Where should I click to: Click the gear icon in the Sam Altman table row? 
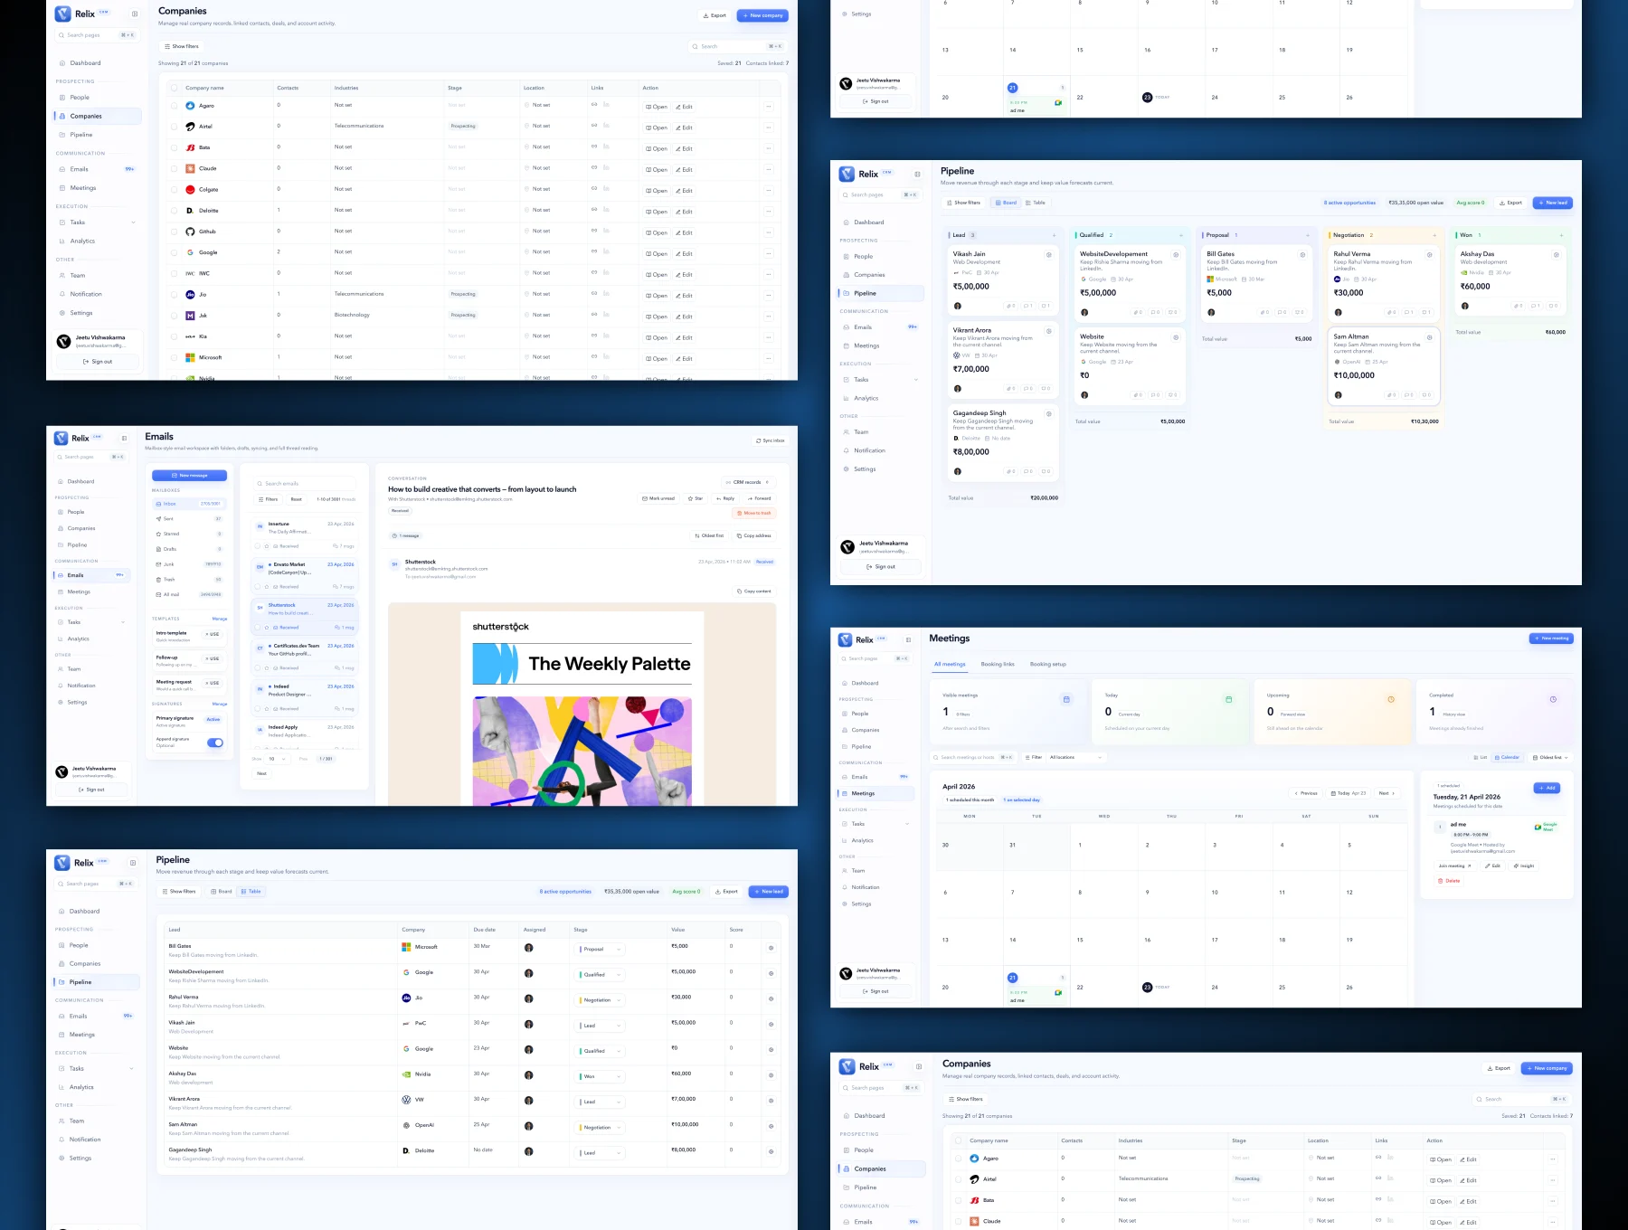tap(771, 1126)
